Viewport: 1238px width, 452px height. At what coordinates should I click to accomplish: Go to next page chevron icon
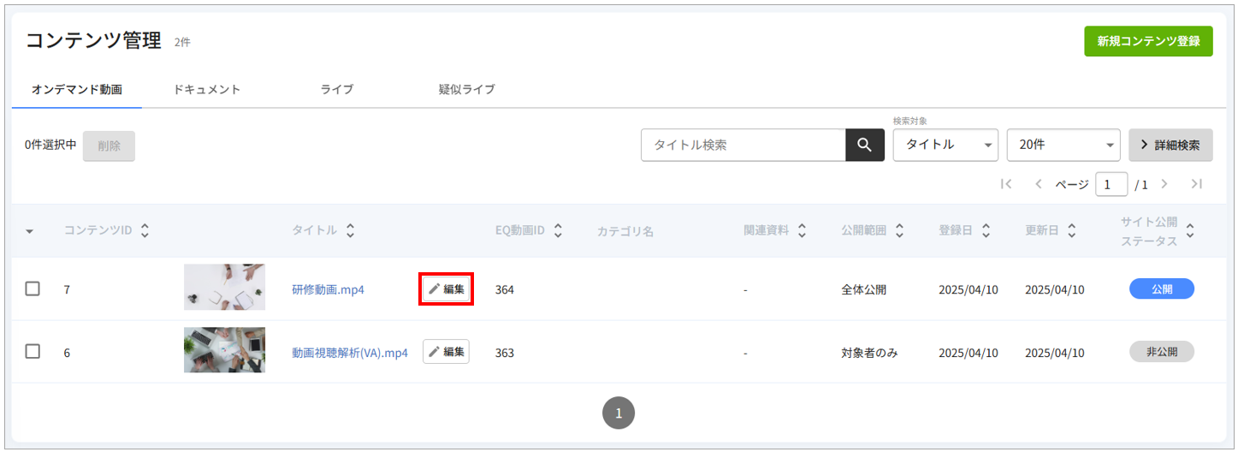(1164, 184)
